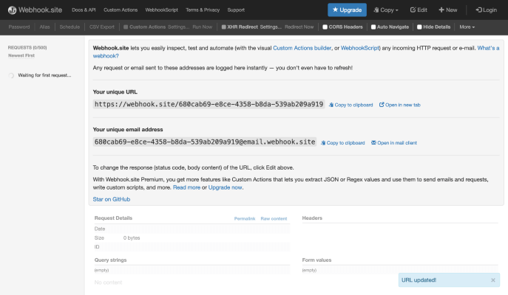The height and width of the screenshot is (295, 508).
Task: Click the Newest First sort toggle
Action: 21,55
